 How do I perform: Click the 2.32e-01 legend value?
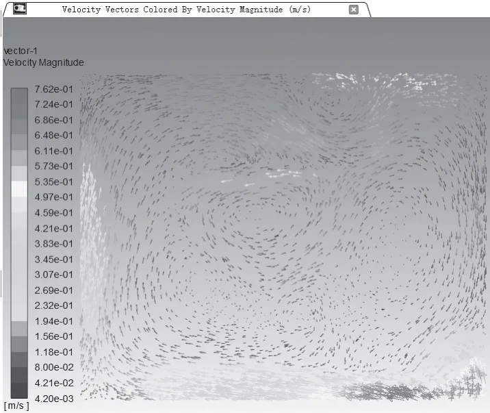(54, 305)
